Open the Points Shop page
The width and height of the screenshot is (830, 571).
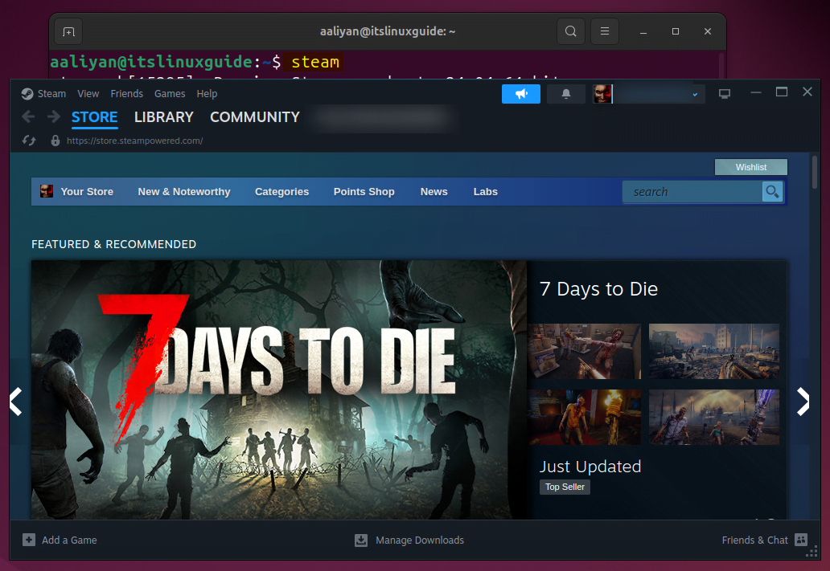pyautogui.click(x=364, y=191)
